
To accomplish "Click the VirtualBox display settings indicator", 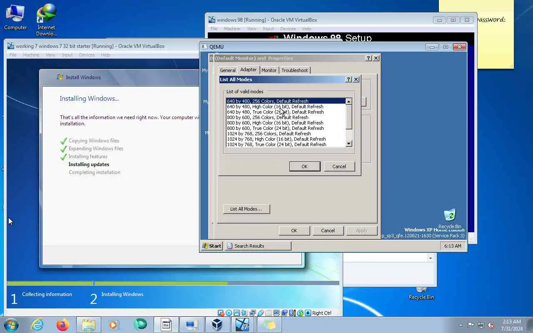I will pos(276,313).
